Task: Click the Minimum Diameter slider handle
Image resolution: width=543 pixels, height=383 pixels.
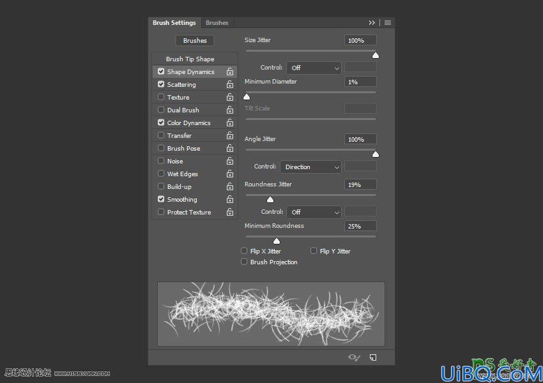Action: (x=247, y=97)
